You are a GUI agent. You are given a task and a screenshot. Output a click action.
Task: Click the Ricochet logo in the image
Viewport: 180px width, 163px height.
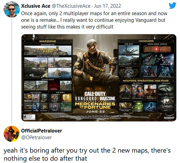pos(169,117)
